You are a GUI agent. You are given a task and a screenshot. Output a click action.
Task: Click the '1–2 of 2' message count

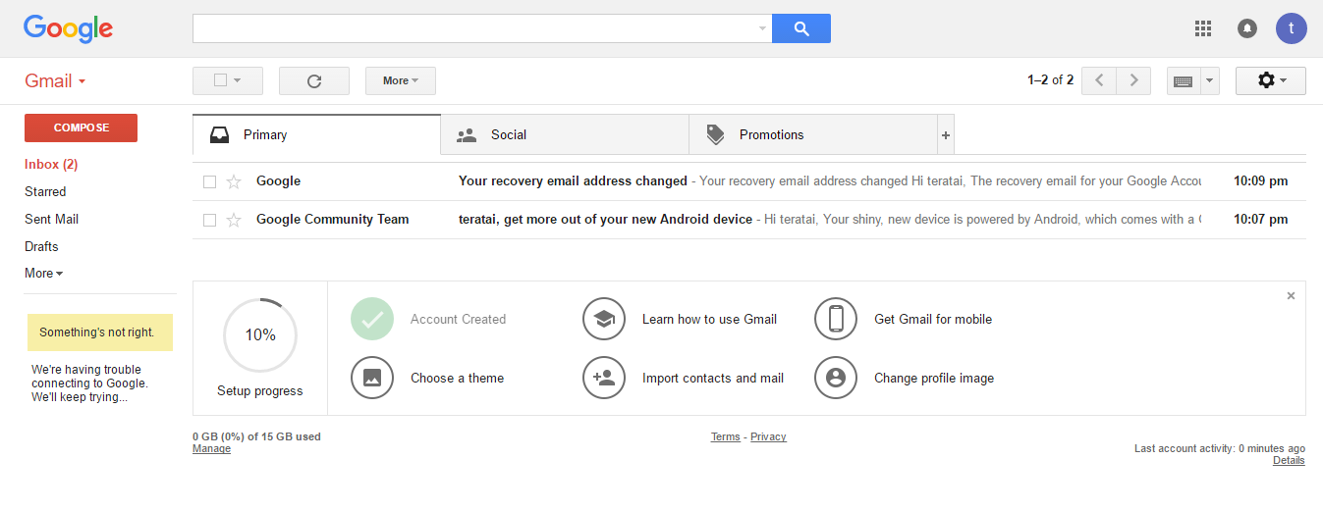click(1050, 80)
